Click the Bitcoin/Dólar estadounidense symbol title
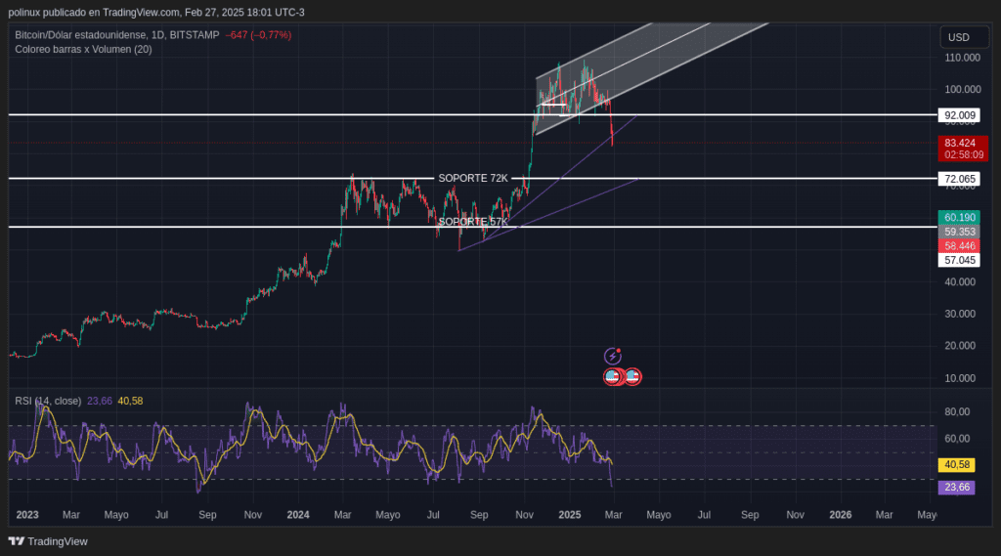Screen dimensions: 1001x556 pos(80,35)
